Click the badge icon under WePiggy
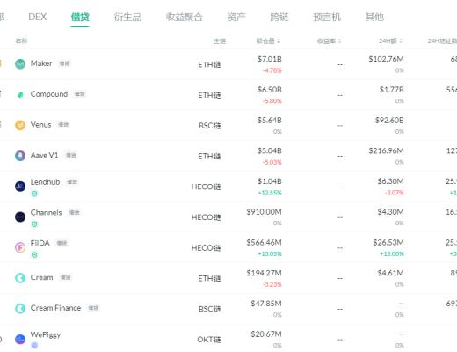Image resolution: width=457 pixels, height=352 pixels. [x=34, y=345]
